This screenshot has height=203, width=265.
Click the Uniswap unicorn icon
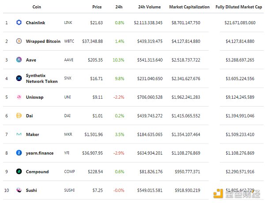pyautogui.click(x=19, y=97)
